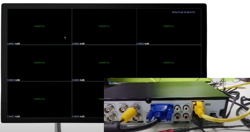Click the CAM07 muted speaker icon

(x=16, y=117)
